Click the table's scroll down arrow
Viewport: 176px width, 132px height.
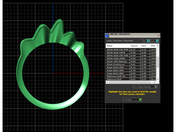point(158,79)
